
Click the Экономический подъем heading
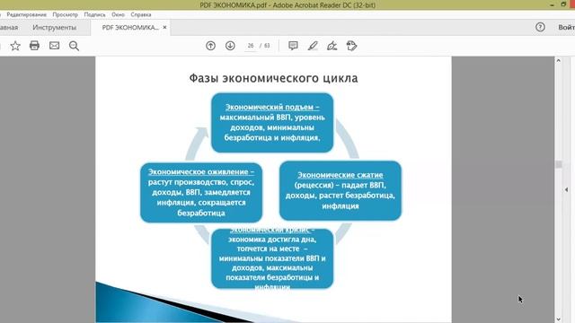pos(272,107)
